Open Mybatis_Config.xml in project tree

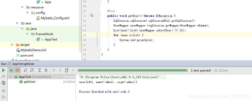(55, 18)
